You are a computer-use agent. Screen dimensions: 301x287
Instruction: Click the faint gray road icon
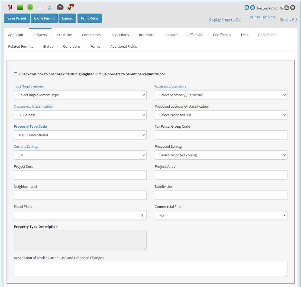pos(40,8)
